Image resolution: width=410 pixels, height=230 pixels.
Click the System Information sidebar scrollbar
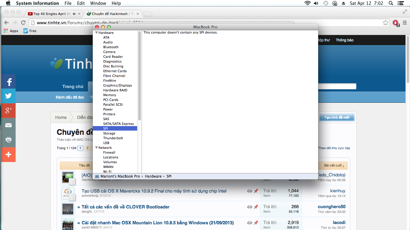[x=139, y=75]
